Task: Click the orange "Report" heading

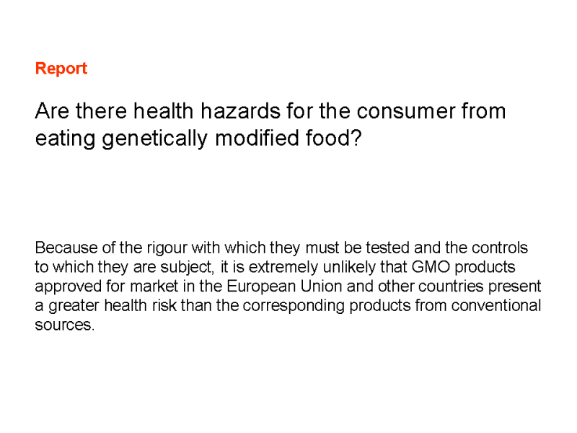Action: pyautogui.click(x=61, y=69)
